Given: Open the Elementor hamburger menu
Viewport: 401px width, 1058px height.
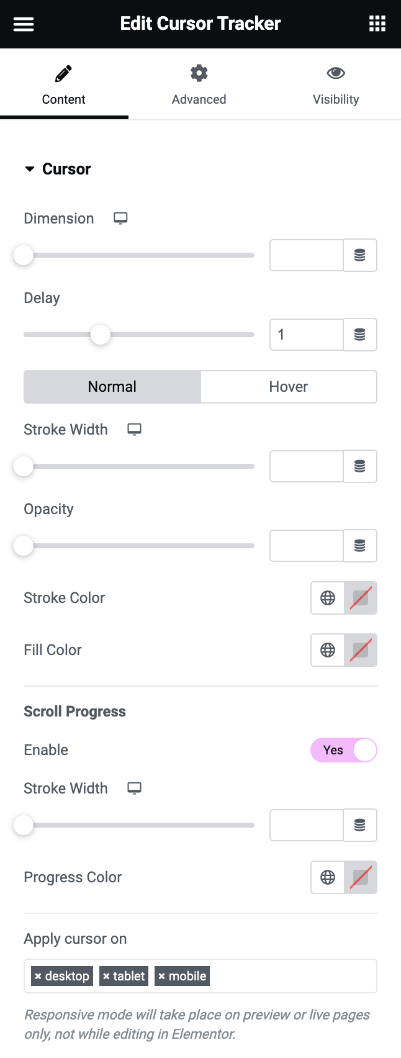Looking at the screenshot, I should click(x=23, y=24).
